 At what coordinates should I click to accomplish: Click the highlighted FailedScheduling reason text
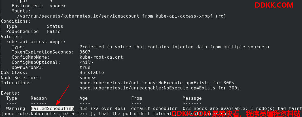click(52, 108)
